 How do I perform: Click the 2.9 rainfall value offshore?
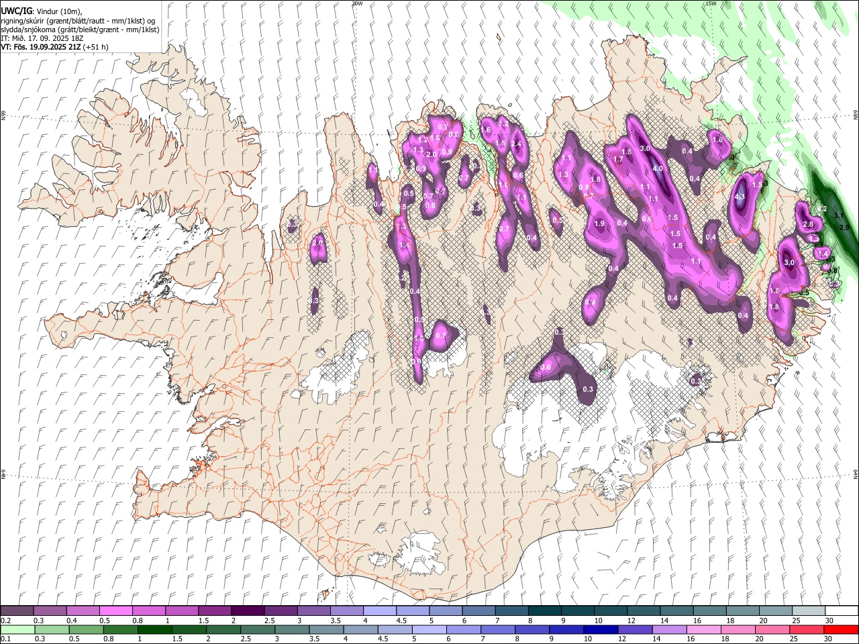(x=844, y=228)
